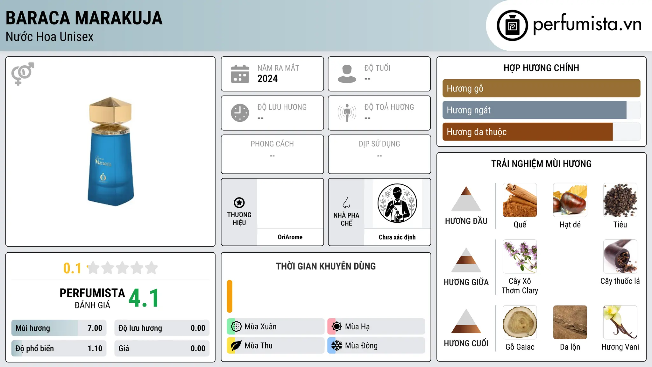This screenshot has width=652, height=367.
Task: Click the orange 0.1 user rating
Action: click(72, 268)
